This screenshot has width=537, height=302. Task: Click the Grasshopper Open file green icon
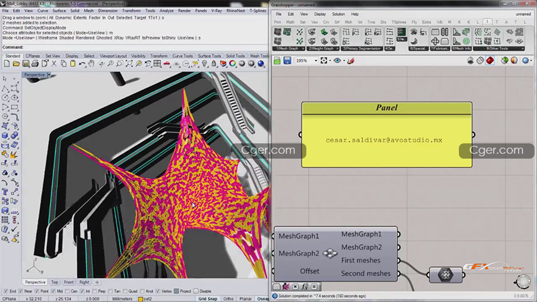(277, 61)
